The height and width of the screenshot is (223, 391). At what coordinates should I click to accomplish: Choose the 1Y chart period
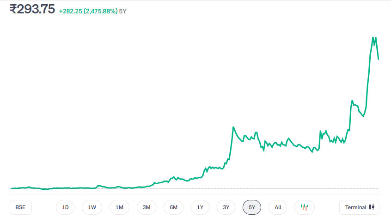(200, 207)
